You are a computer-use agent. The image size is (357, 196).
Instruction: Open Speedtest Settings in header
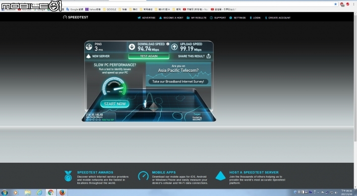[238, 18]
